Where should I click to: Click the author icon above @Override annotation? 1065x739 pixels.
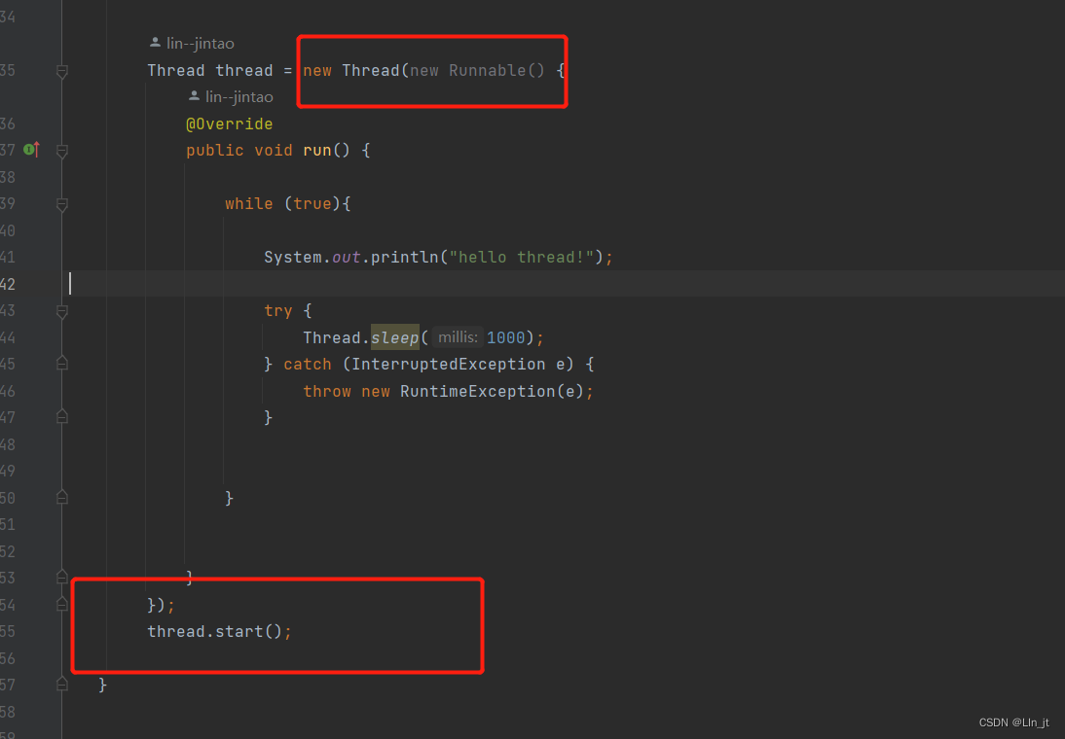(x=195, y=96)
